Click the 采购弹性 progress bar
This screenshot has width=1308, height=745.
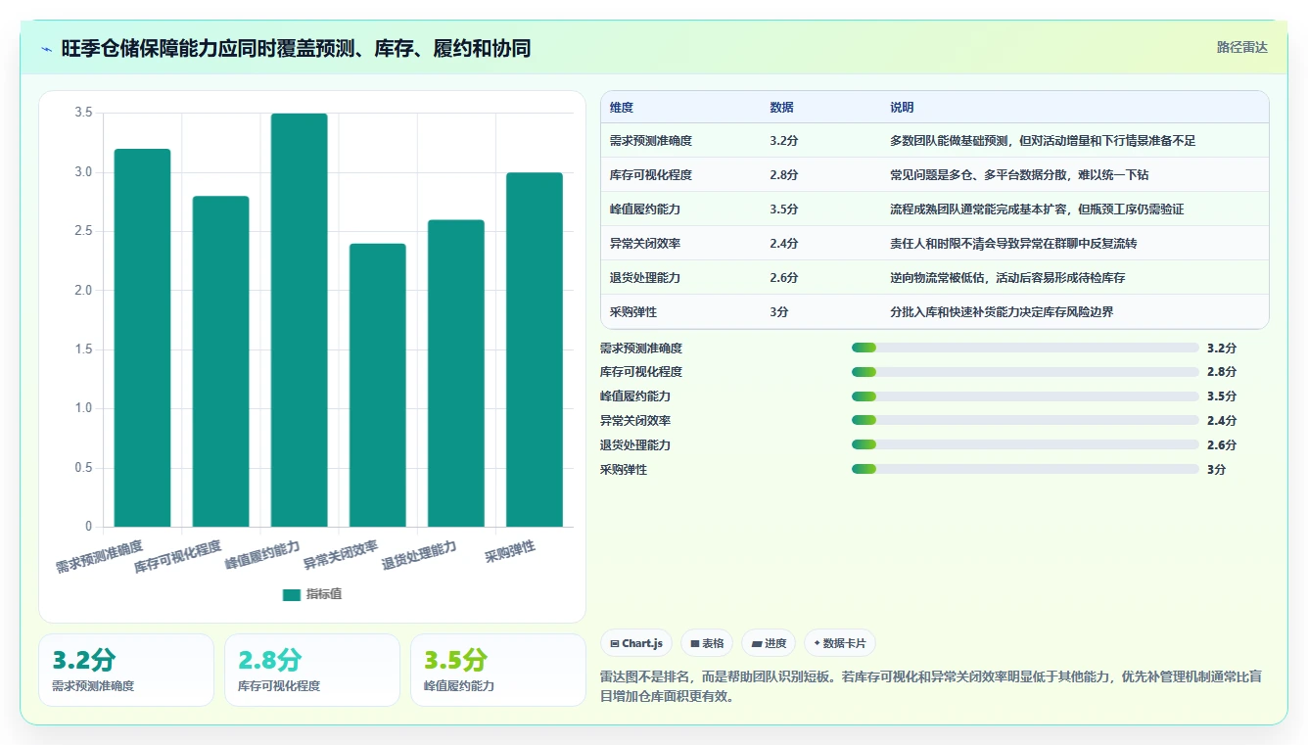click(x=1025, y=470)
